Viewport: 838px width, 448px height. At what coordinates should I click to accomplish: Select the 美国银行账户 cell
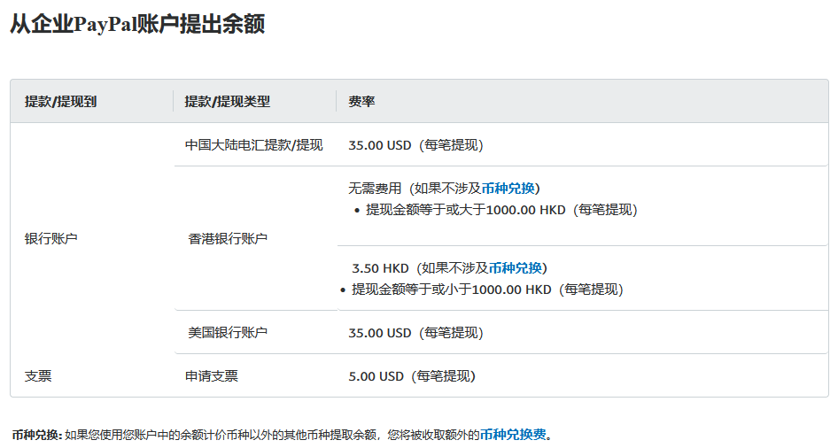(228, 333)
